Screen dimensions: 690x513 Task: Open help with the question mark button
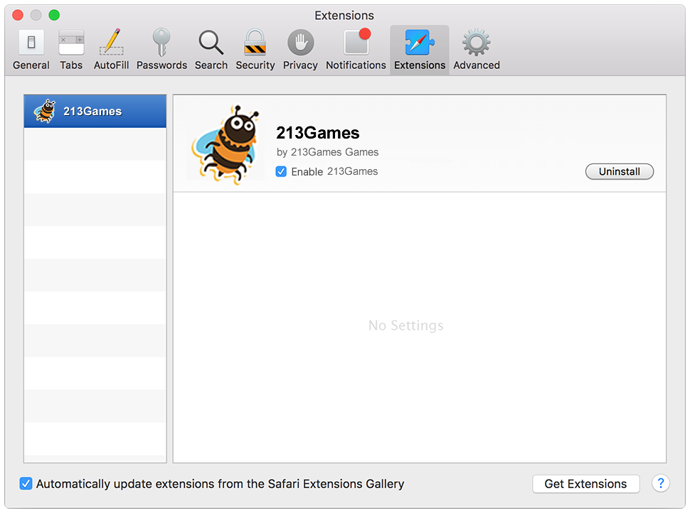click(661, 484)
